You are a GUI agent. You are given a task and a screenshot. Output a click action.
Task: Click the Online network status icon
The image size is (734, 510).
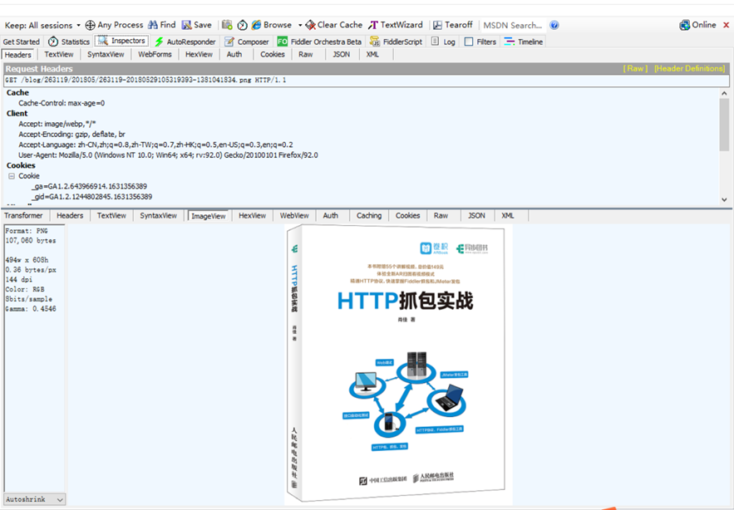coord(685,25)
